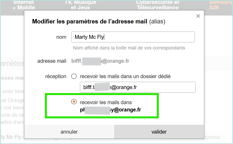Click the dedicated folder name input field
Image resolution: width=233 pixels, height=144 pixels.
(x=138, y=87)
